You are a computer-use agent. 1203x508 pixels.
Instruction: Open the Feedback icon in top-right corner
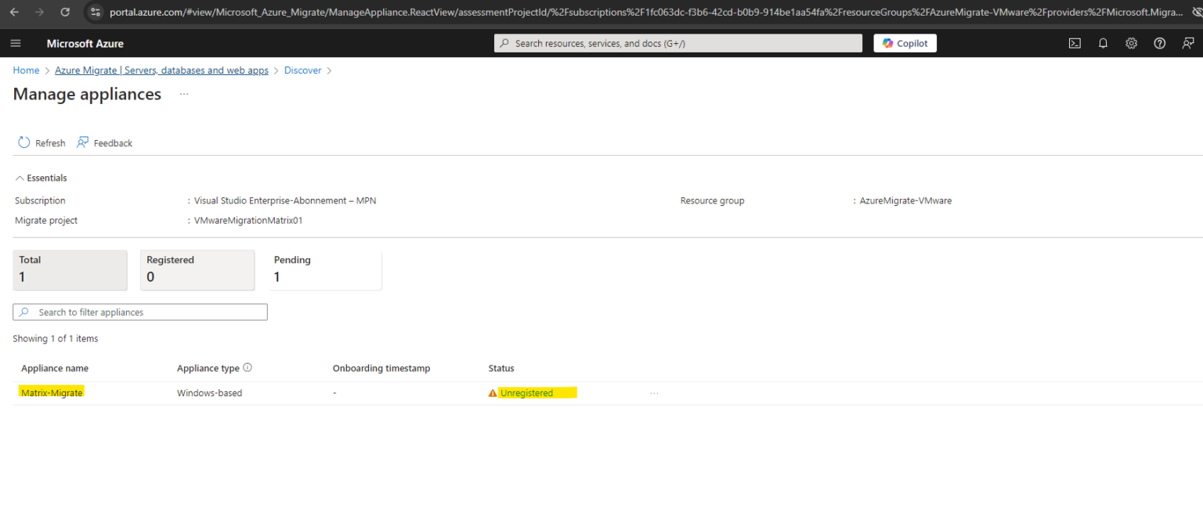tap(1187, 43)
